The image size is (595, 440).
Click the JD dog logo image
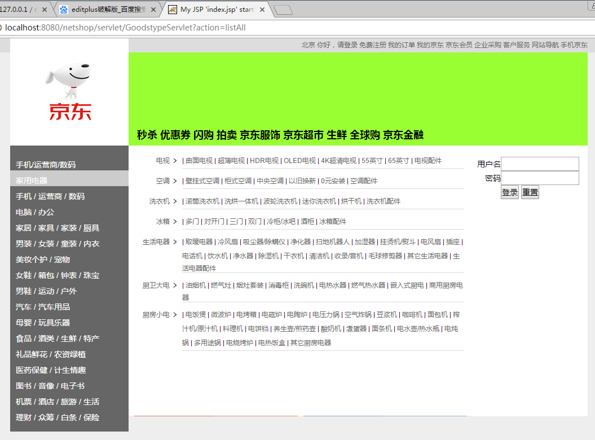(69, 92)
